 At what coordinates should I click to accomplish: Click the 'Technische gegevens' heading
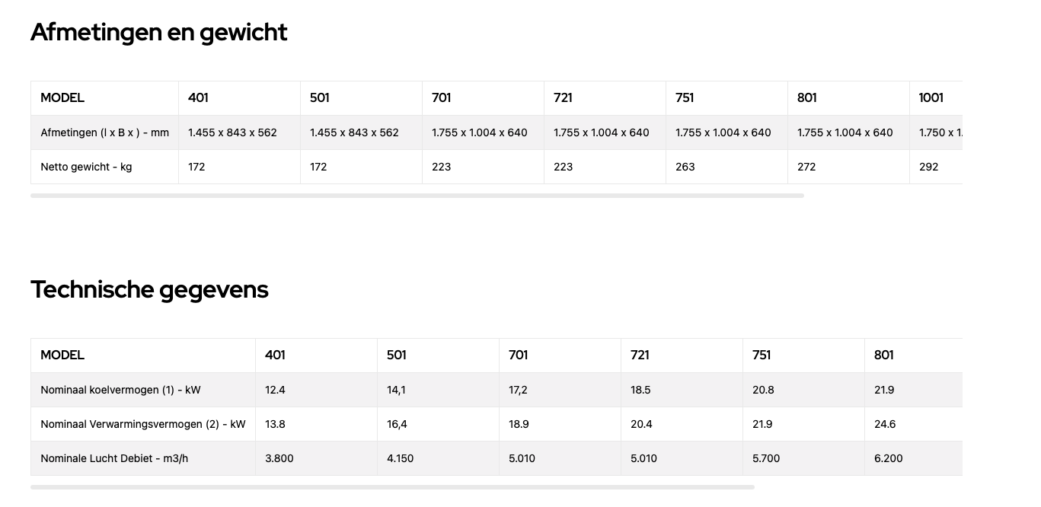pos(149,290)
